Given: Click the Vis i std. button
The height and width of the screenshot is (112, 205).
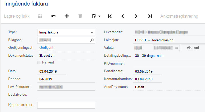Looking at the screenshot, I should (193, 48).
